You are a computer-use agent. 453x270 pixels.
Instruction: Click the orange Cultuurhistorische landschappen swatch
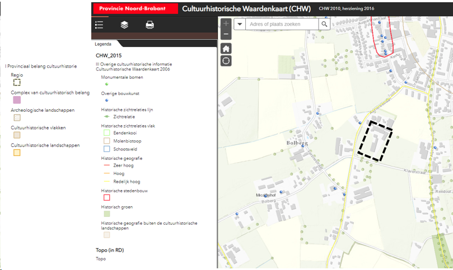17,153
